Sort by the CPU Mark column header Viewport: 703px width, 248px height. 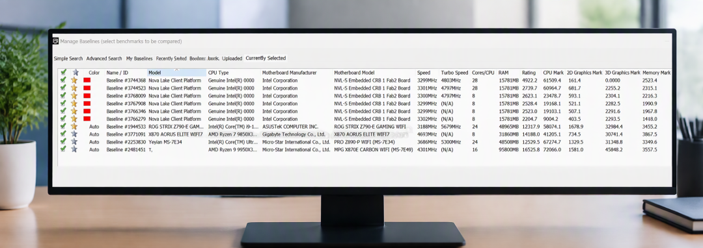553,73
